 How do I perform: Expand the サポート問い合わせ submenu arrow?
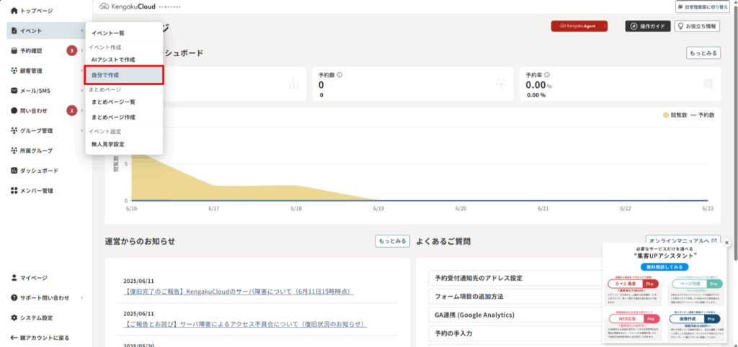pyautogui.click(x=81, y=297)
